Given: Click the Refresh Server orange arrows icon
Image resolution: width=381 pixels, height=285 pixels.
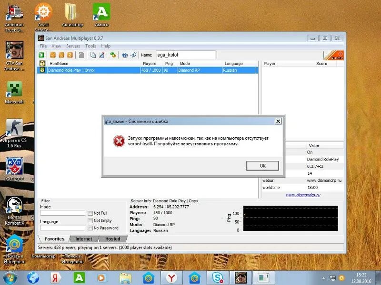Looking at the screenshot, I should point(70,55).
